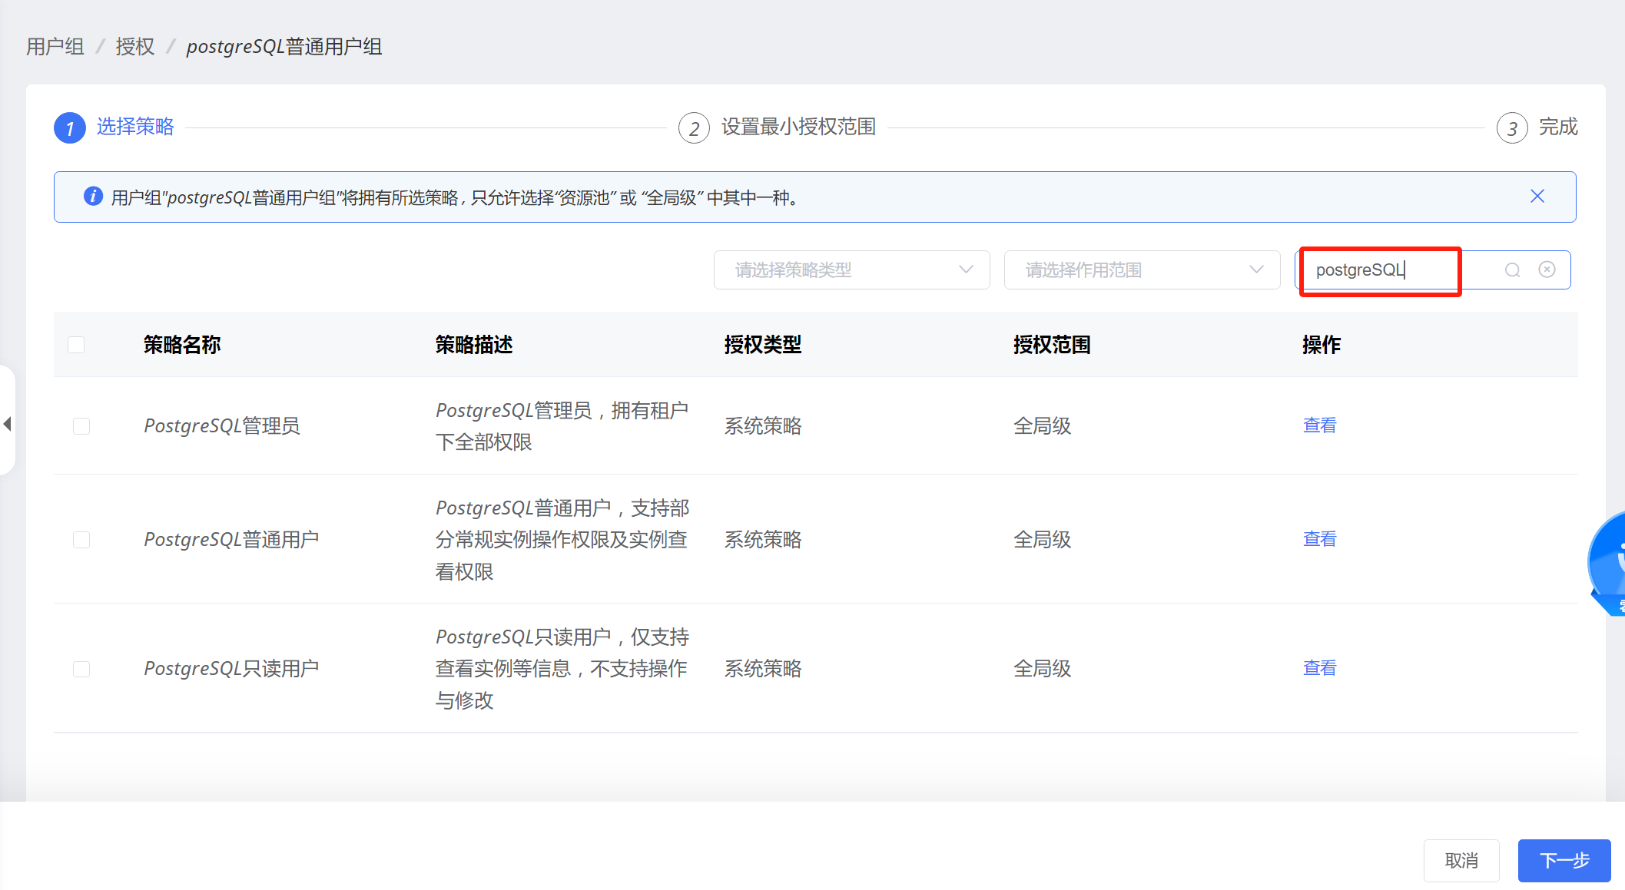This screenshot has height=890, width=1625.
Task: Select the 设置最小授权范围 step label
Action: [x=798, y=127]
